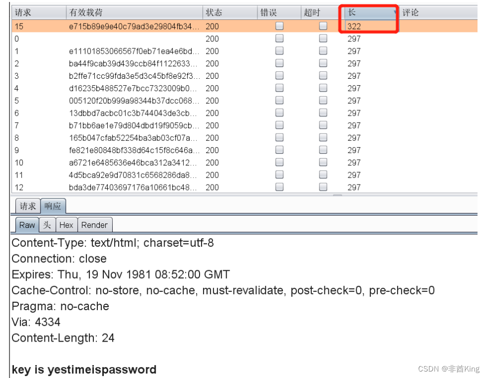Image resolution: width=487 pixels, height=378 pixels.
Task: Select payload bda3de77403697176a10661bc48…
Action: click(133, 188)
